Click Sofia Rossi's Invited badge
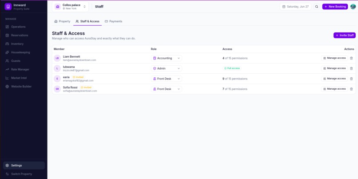The height and width of the screenshot is (179, 358). [x=86, y=88]
